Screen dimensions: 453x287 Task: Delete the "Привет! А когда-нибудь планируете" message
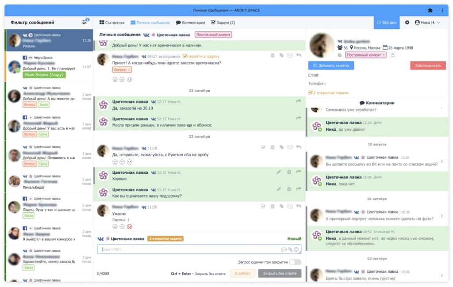point(273,55)
